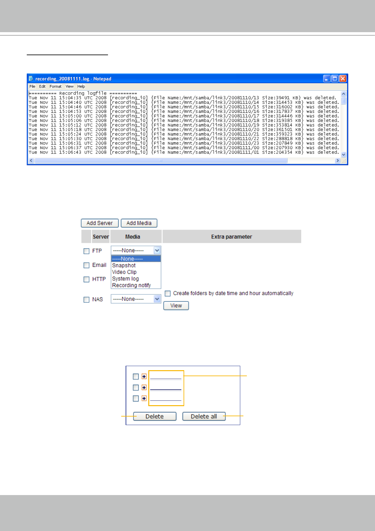Viewport: 375px width, 531px height.
Task: Choose System log from the media list
Action: click(136, 279)
